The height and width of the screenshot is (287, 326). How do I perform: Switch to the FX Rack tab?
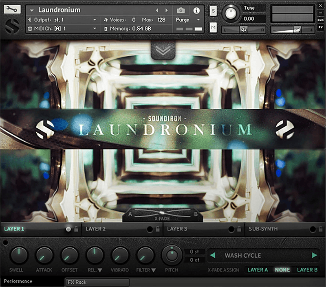pos(97,282)
